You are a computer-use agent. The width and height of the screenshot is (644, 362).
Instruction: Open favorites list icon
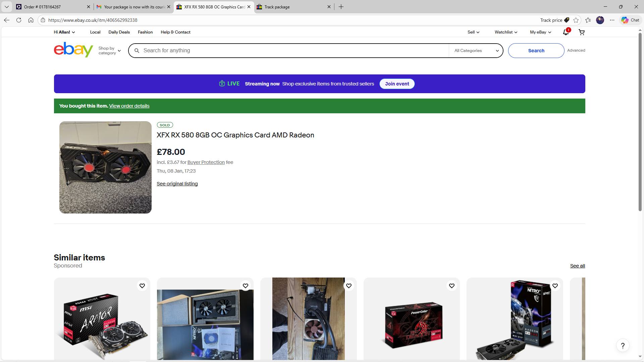(x=588, y=20)
